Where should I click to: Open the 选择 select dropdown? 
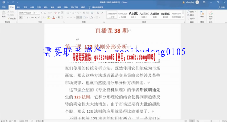pos(191,18)
